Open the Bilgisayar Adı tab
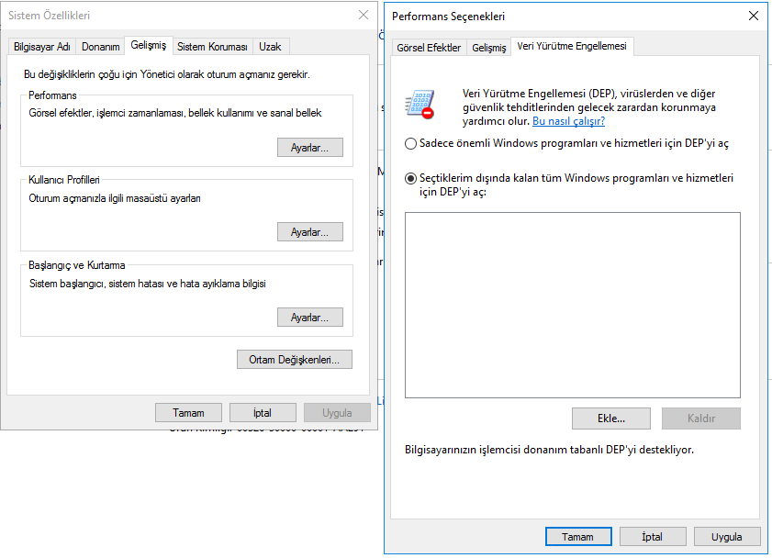The width and height of the screenshot is (772, 558). (42, 47)
